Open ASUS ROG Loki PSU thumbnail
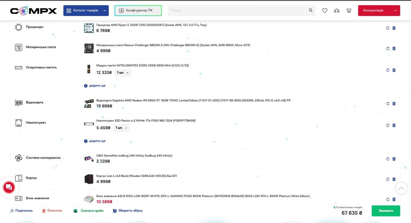The height and width of the screenshot is (223, 411). 89,199
